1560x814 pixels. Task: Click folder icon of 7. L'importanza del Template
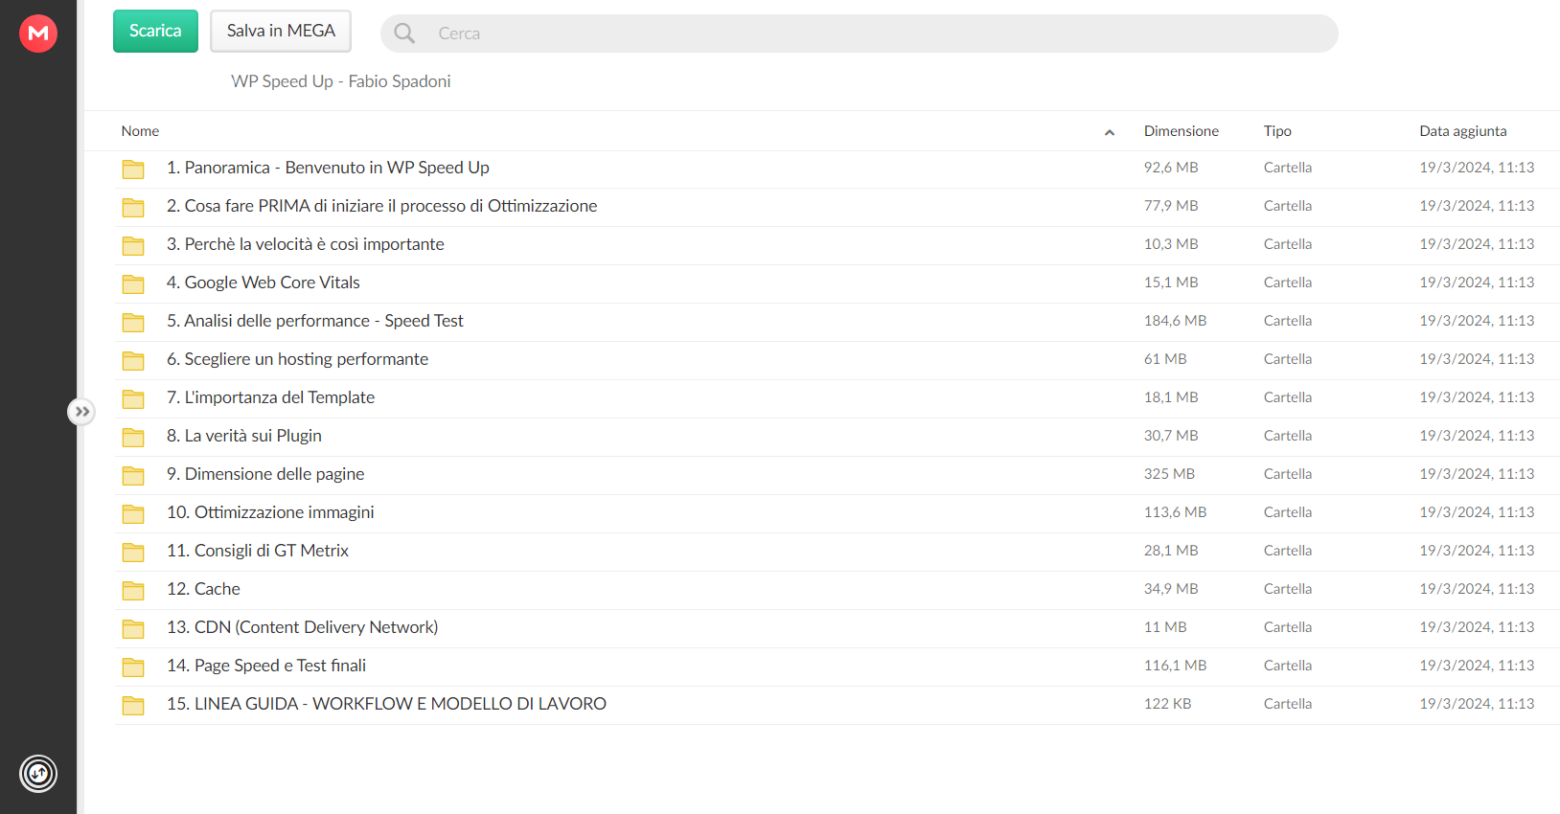133,399
